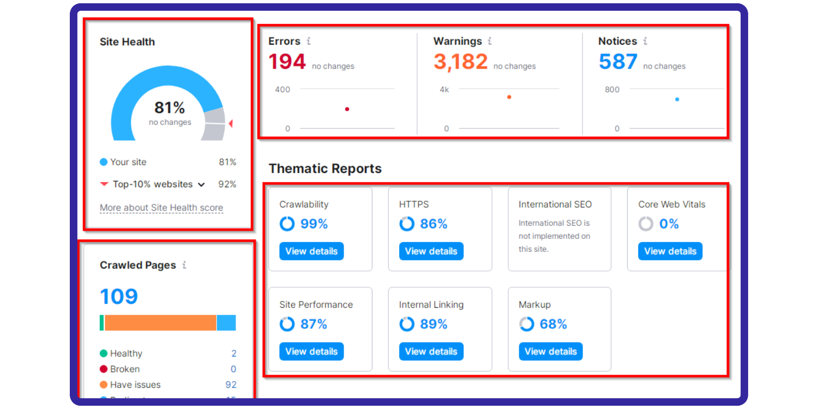
Task: Click the 194 errors count
Action: coord(287,62)
